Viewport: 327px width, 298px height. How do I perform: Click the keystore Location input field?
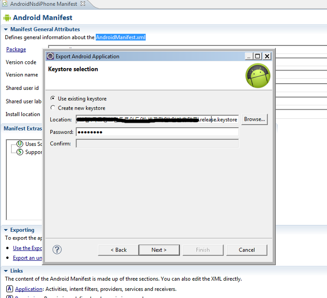157,119
